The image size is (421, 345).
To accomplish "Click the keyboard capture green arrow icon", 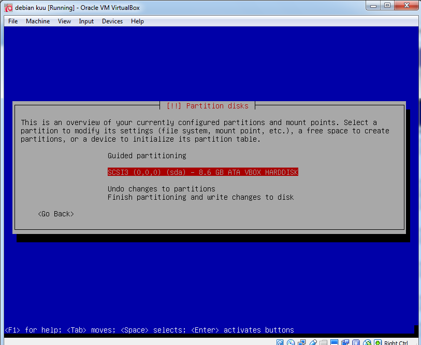I will [378, 342].
